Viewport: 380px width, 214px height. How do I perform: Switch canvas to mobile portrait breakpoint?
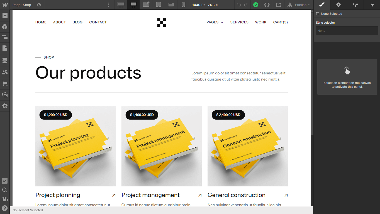click(x=184, y=5)
